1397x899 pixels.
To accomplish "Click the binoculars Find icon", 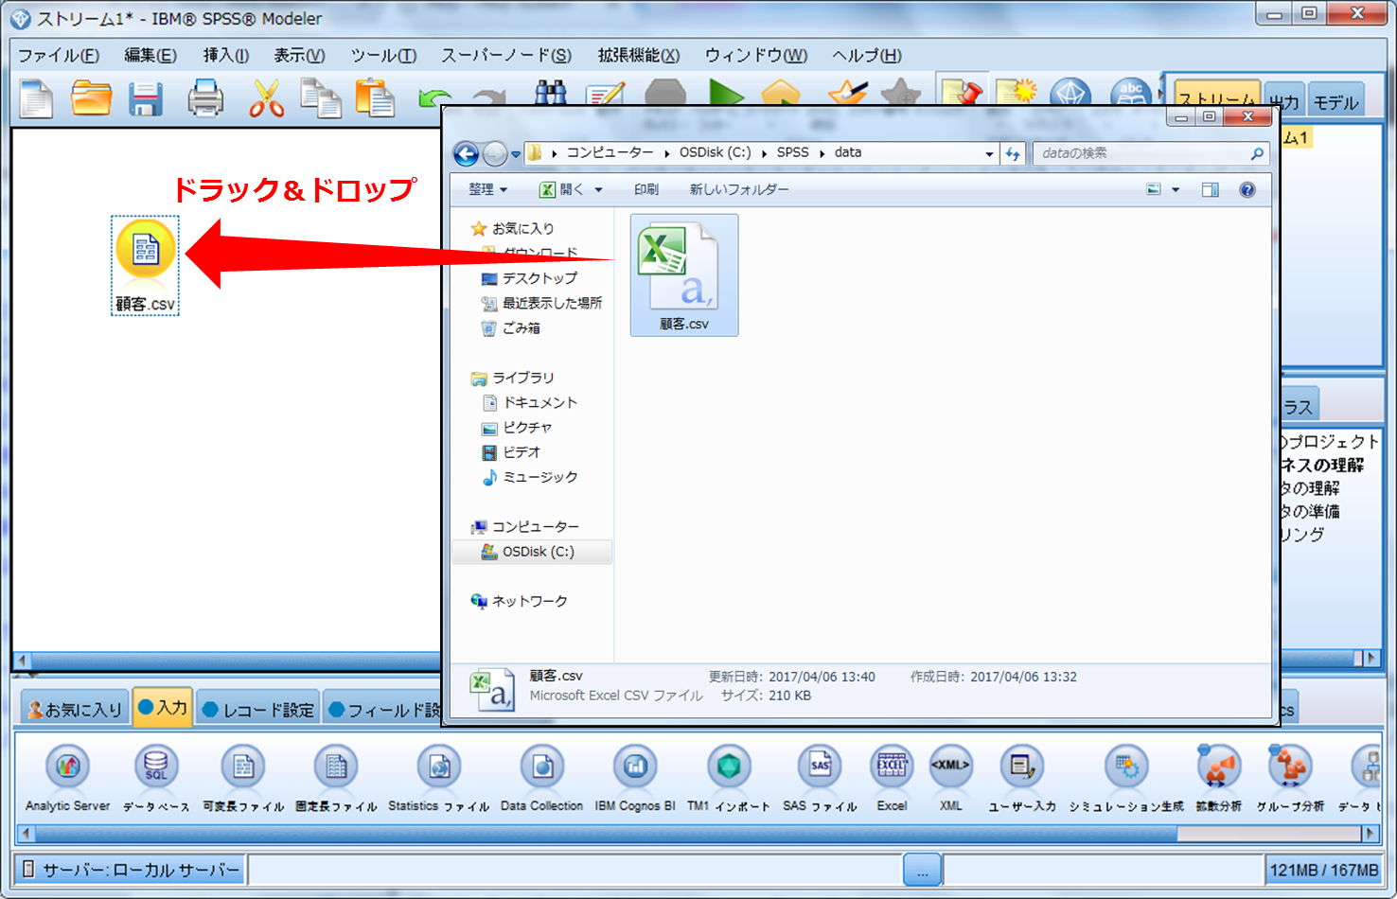I will (551, 92).
